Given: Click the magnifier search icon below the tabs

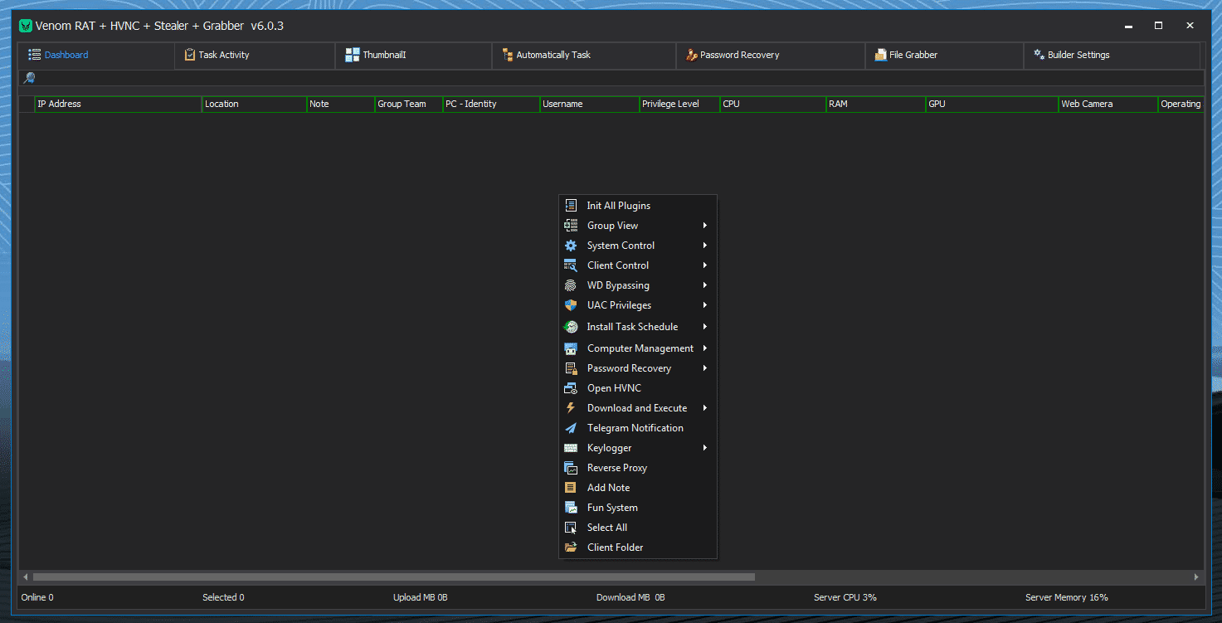Looking at the screenshot, I should tap(29, 78).
